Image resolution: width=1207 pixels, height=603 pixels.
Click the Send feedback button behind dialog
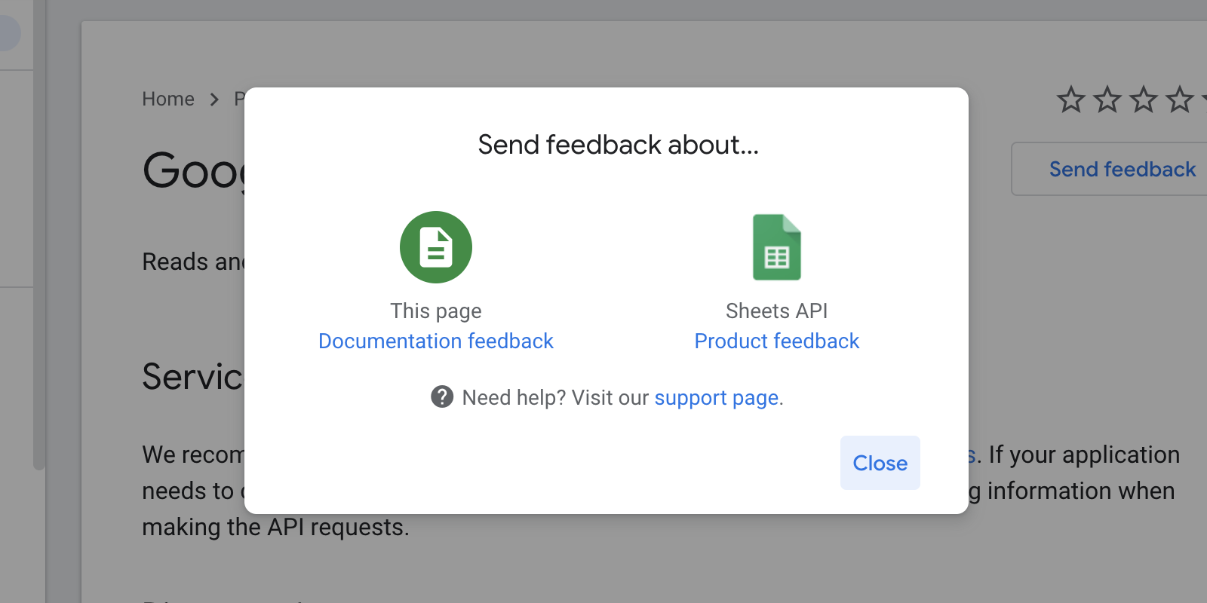1110,169
